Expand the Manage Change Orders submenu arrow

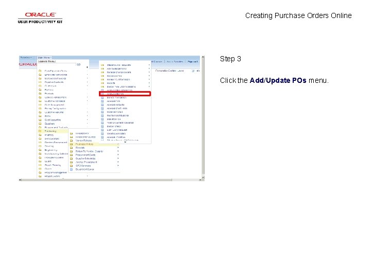click(x=149, y=72)
